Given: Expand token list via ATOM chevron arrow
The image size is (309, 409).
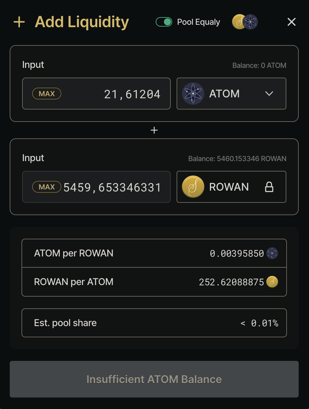Looking at the screenshot, I should 269,94.
